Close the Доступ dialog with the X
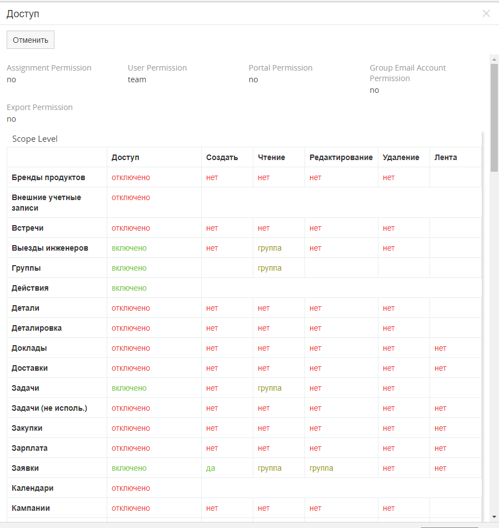This screenshot has width=499, height=528. tap(486, 13)
